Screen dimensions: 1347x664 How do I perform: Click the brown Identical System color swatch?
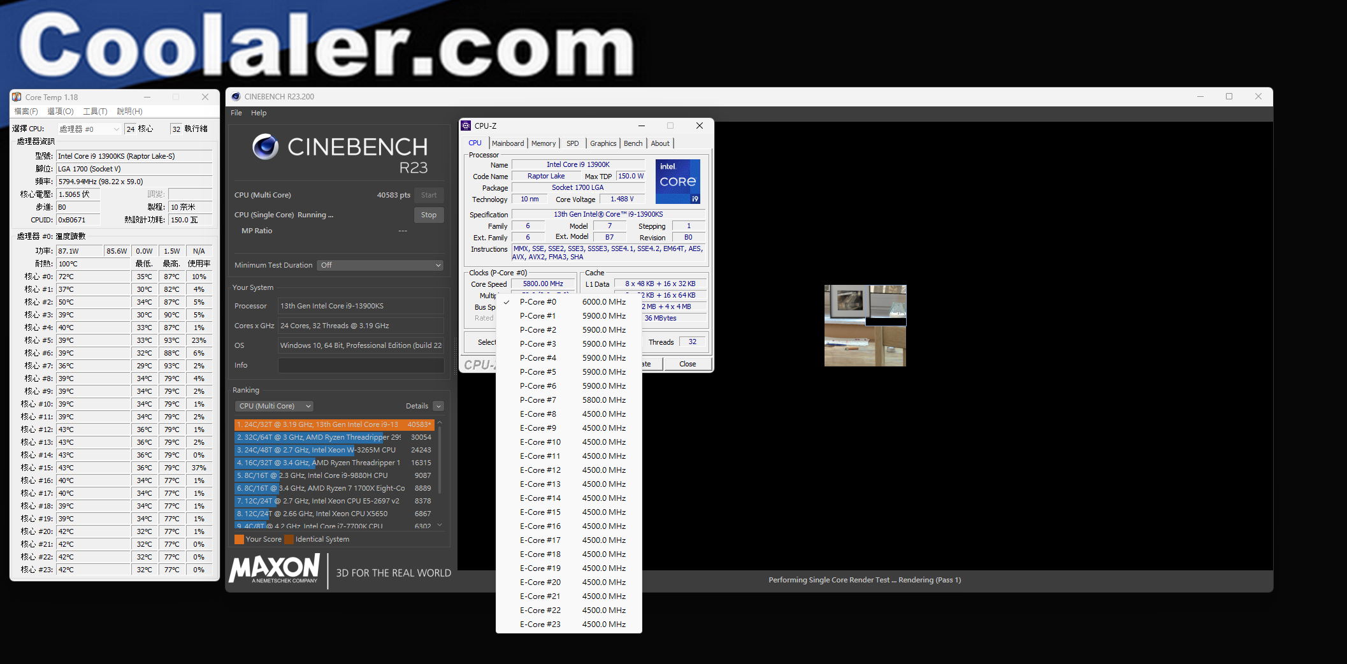289,539
